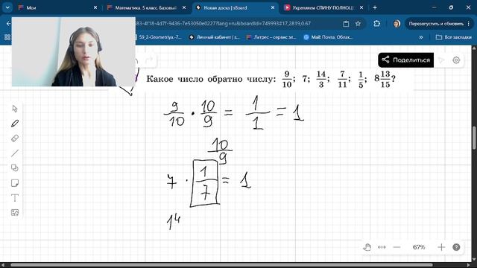Select the insert image tool
The height and width of the screenshot is (268, 477).
click(15, 212)
